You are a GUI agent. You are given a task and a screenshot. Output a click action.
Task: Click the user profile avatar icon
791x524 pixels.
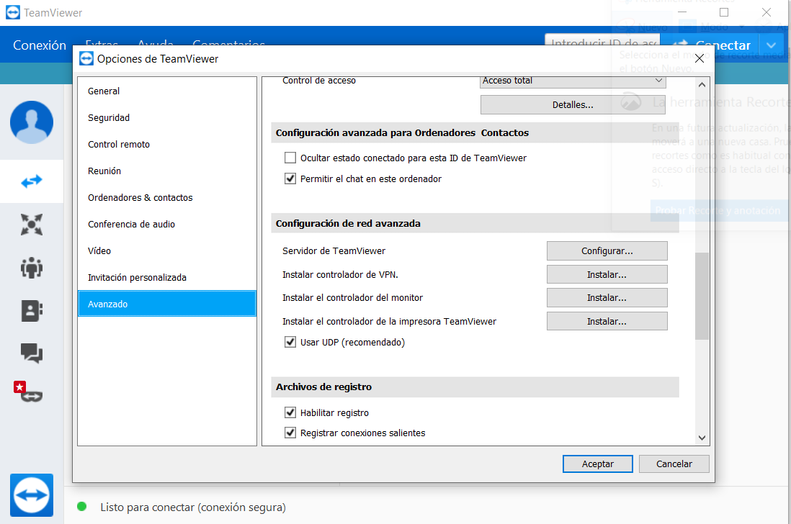(x=32, y=122)
